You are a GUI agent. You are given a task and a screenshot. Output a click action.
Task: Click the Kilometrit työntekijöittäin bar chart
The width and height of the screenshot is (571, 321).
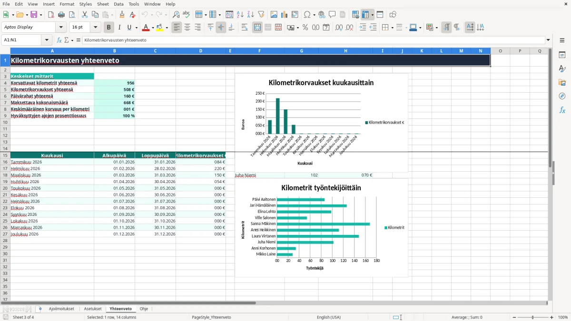coord(321,228)
